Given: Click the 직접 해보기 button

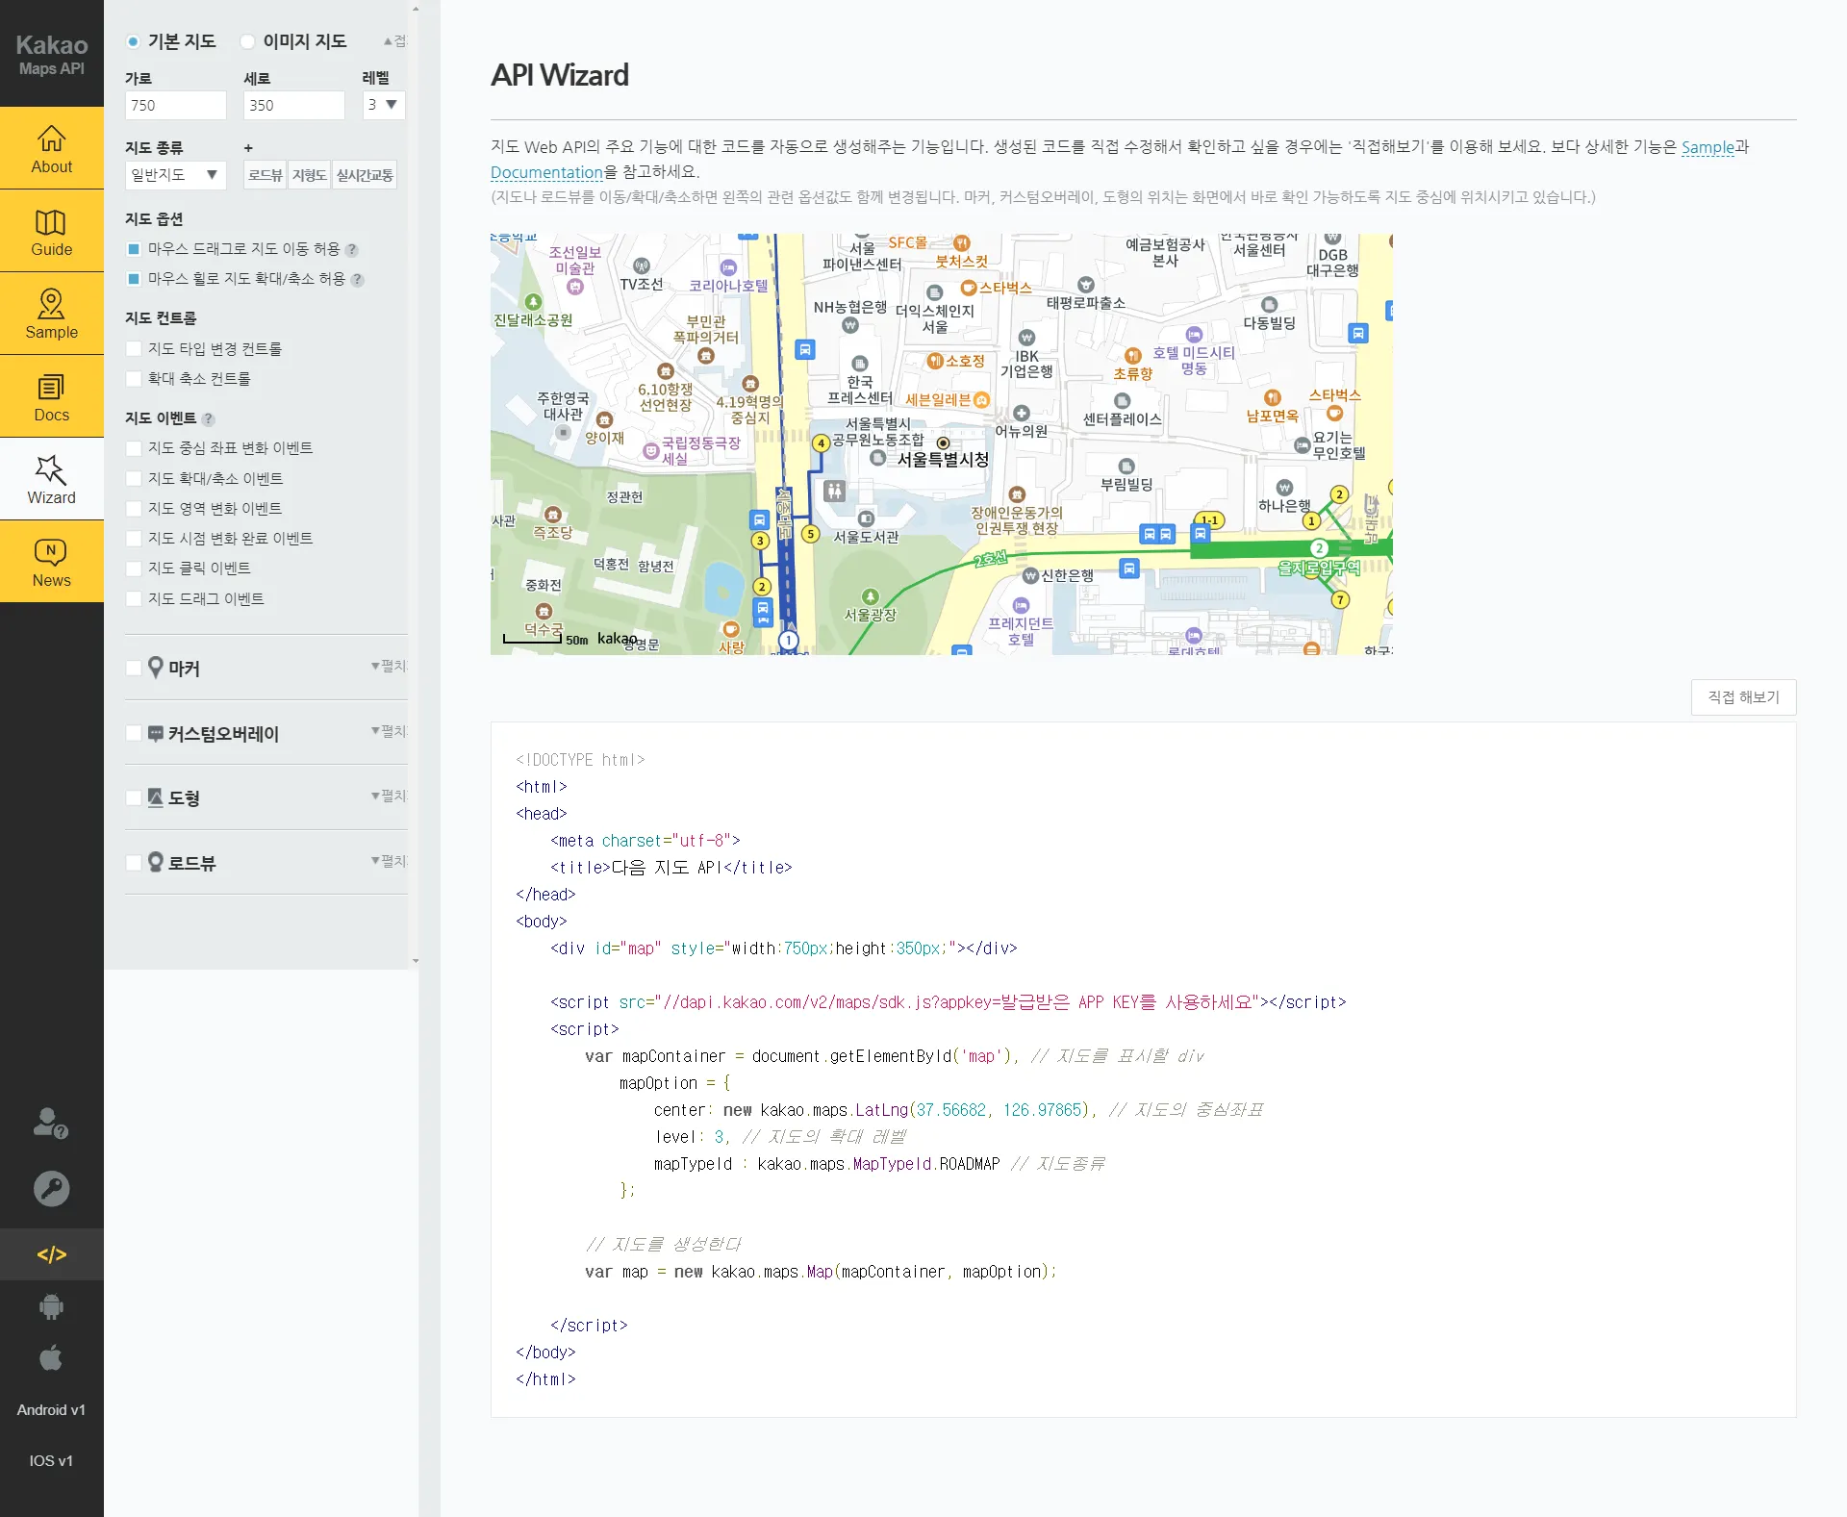Looking at the screenshot, I should tap(1742, 697).
